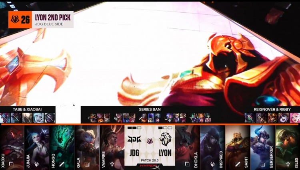Select the last ban under Reignover & Rigby
Image resolution: width=300 pixels, height=170 pixels.
click(x=294, y=118)
